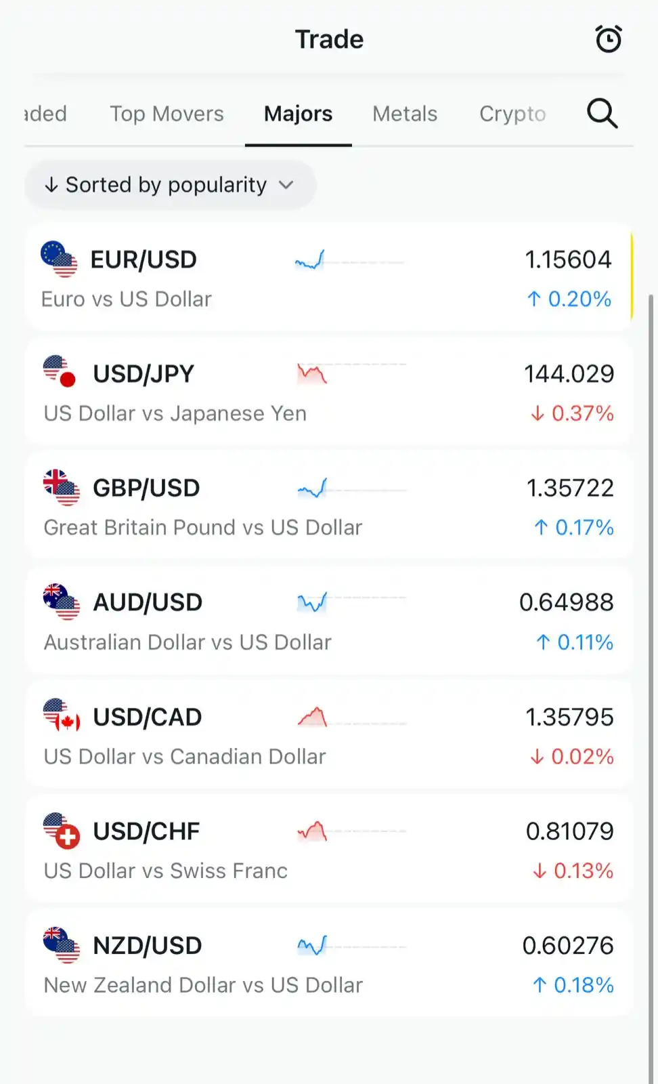The width and height of the screenshot is (658, 1084).
Task: Select the Majors tab
Action: coord(298,114)
